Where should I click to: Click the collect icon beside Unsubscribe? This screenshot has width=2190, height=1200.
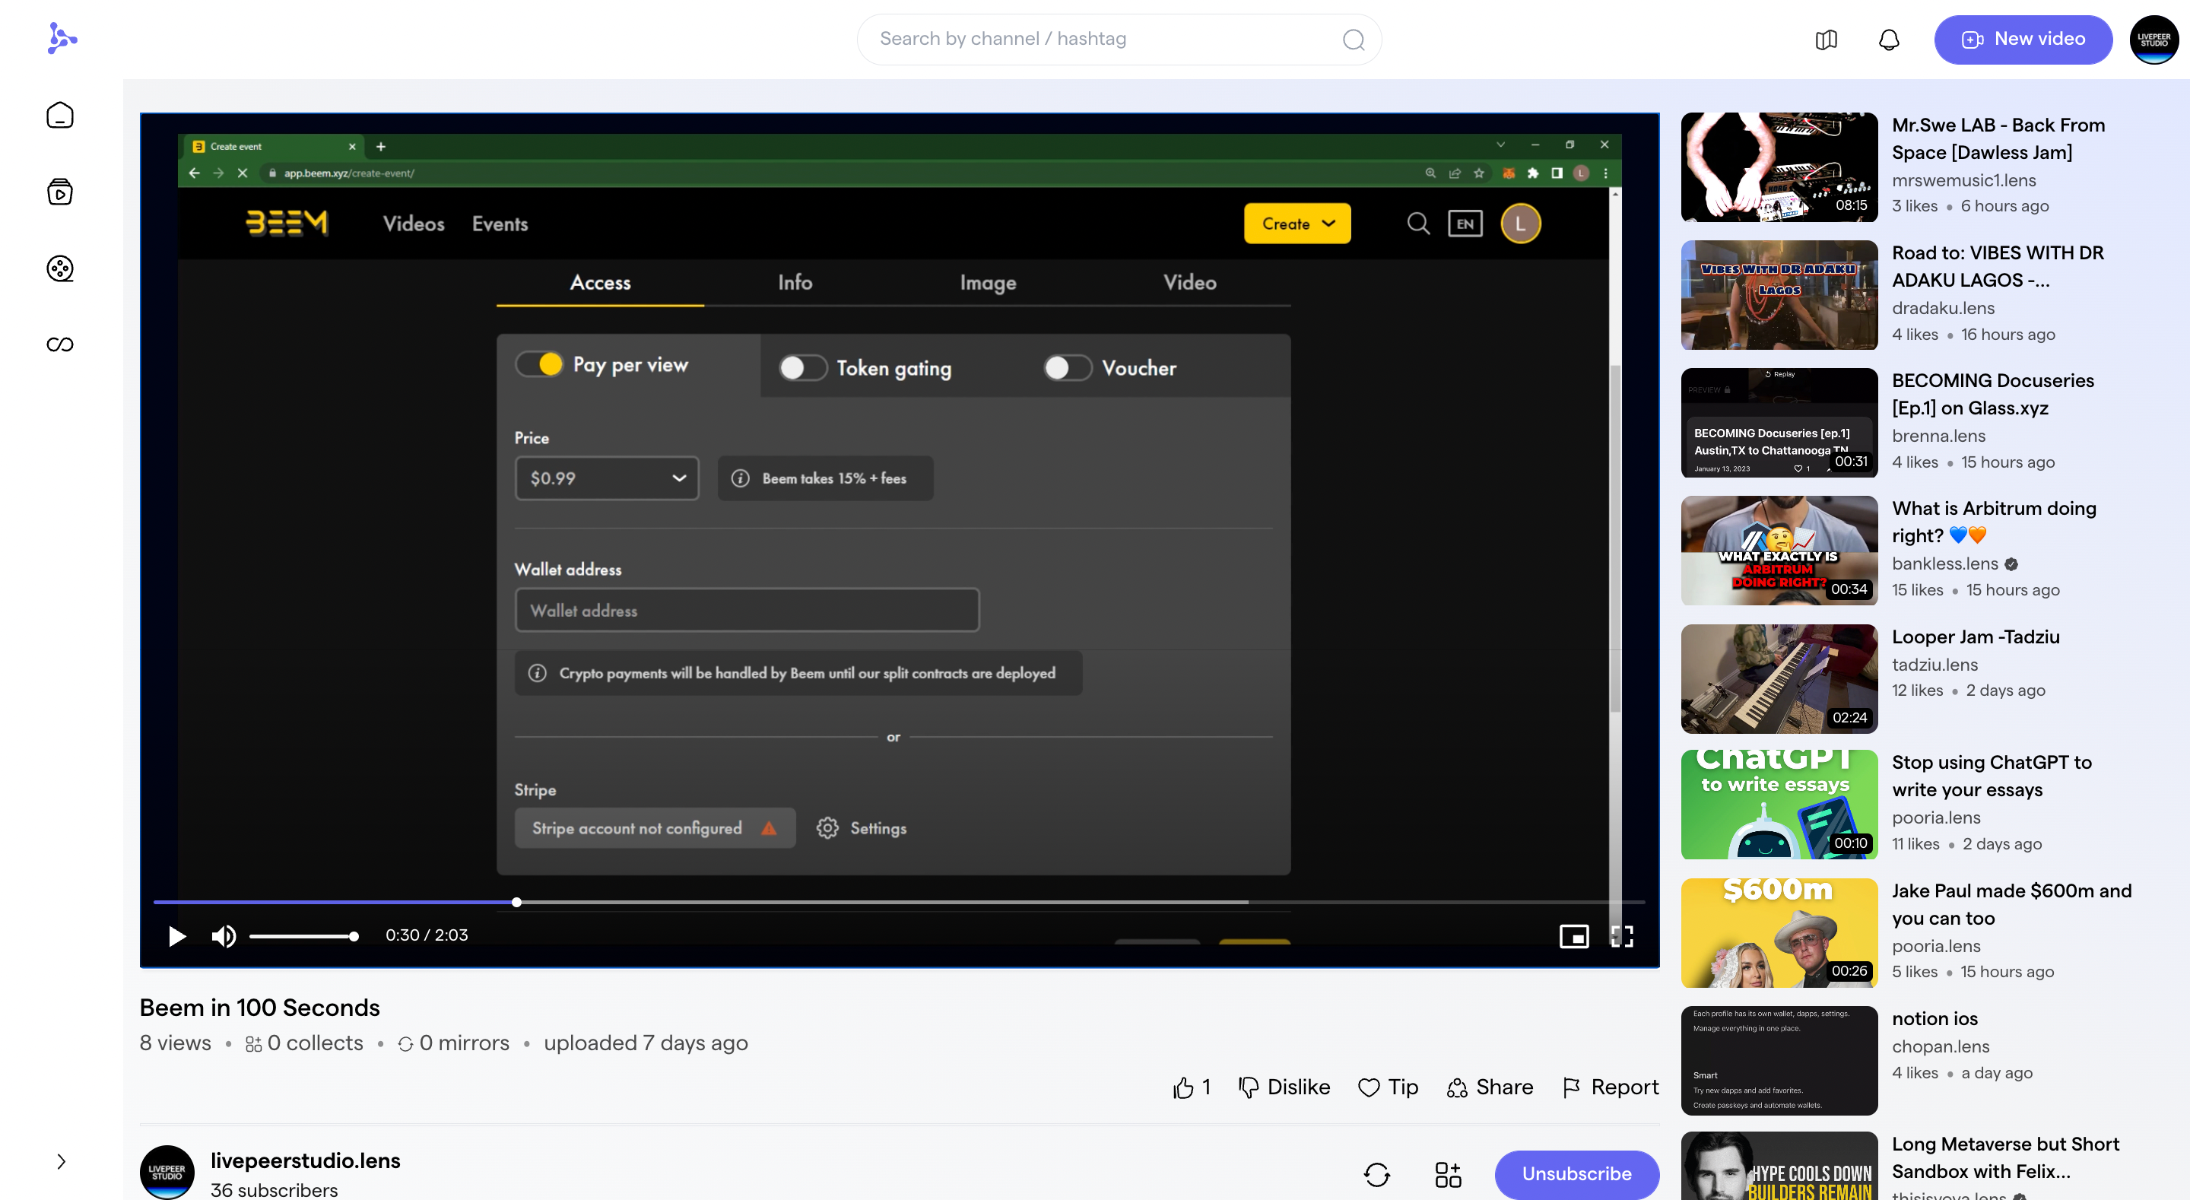[1448, 1174]
